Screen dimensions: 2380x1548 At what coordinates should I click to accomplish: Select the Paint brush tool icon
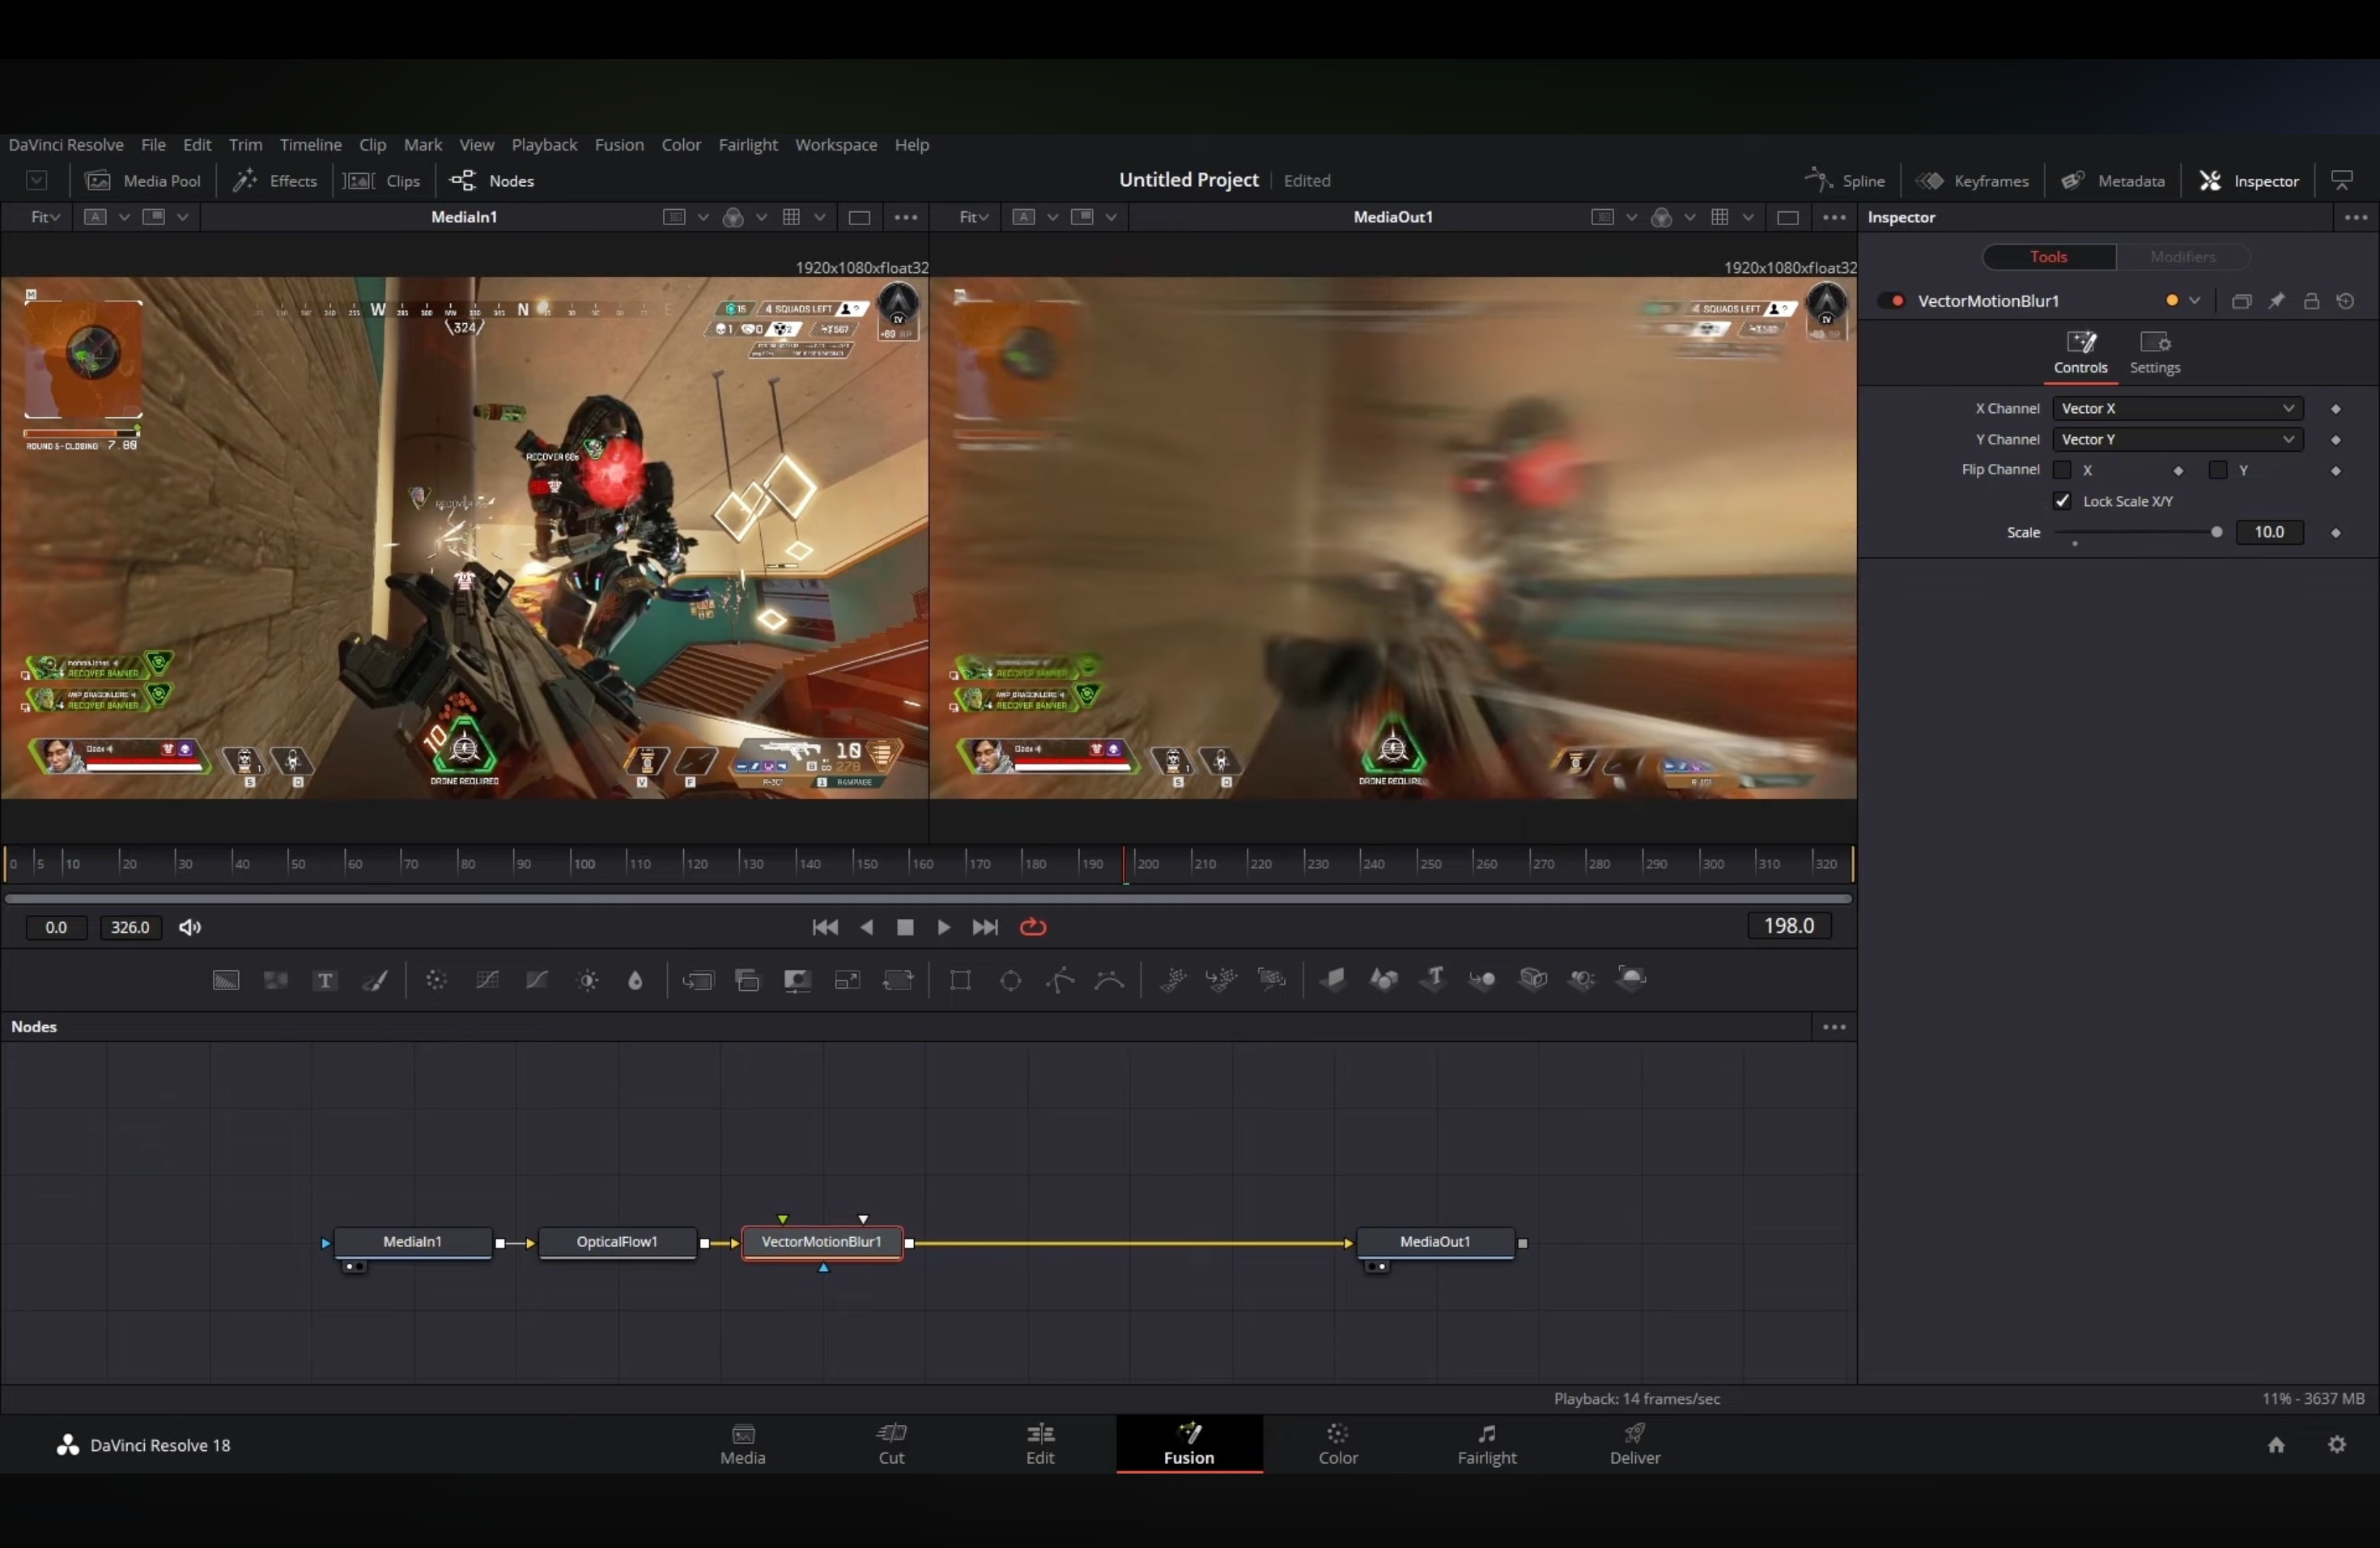coord(375,980)
